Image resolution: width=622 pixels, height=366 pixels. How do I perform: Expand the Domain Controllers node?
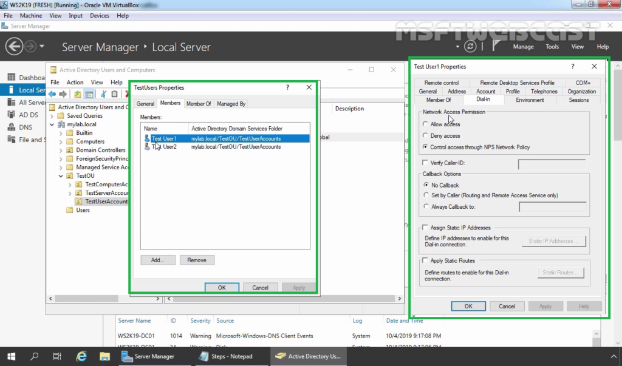[x=61, y=151]
